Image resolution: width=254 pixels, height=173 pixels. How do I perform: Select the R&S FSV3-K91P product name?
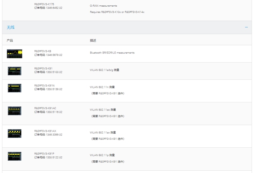44,153
